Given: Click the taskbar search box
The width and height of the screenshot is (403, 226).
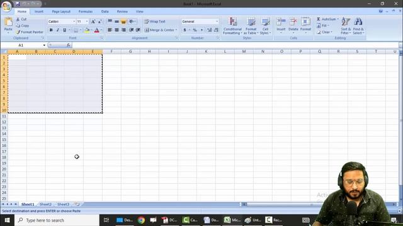Looking at the screenshot, I should [x=57, y=220].
